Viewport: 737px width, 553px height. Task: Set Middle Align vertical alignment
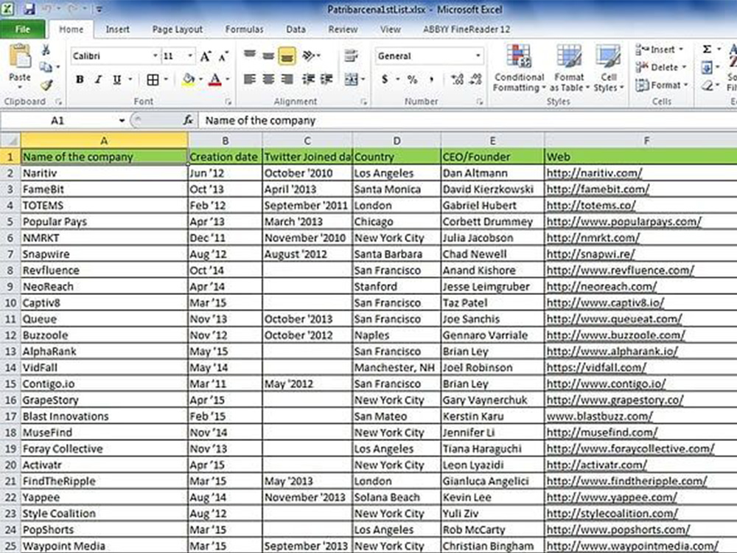point(268,55)
